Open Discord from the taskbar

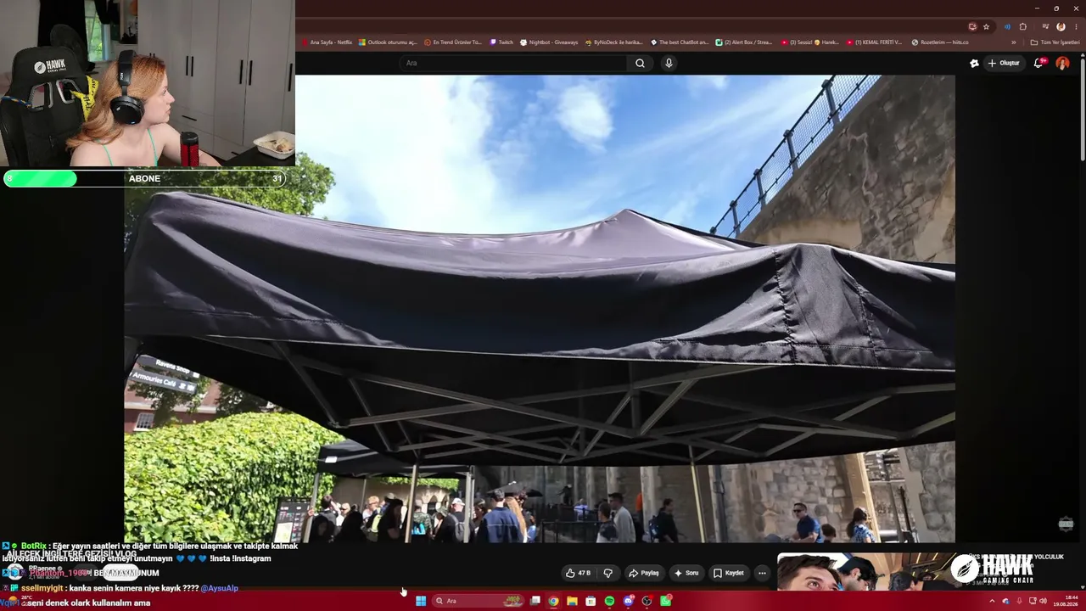628,601
